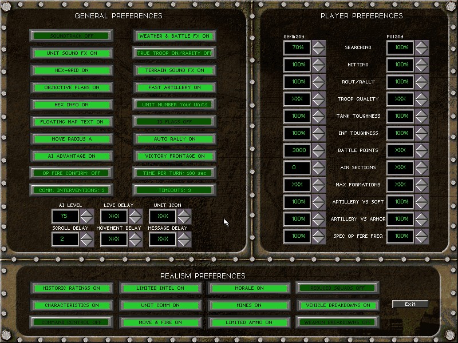Decrease Message Delay with down arrow
Image resolution: width=458 pixels, height=343 pixels.
click(184, 242)
